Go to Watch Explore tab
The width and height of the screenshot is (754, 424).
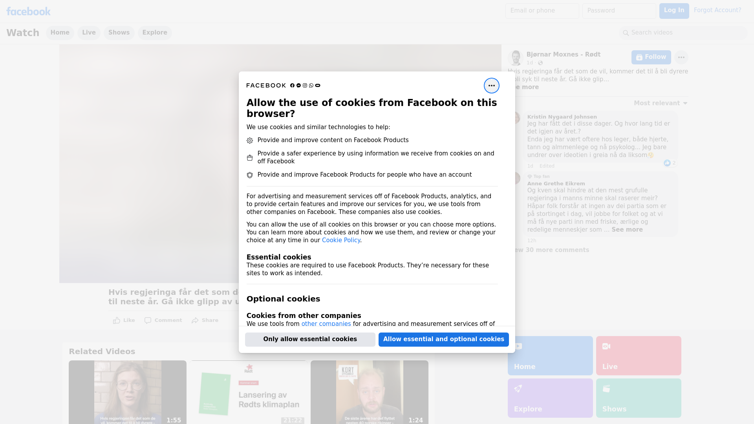pos(155,33)
